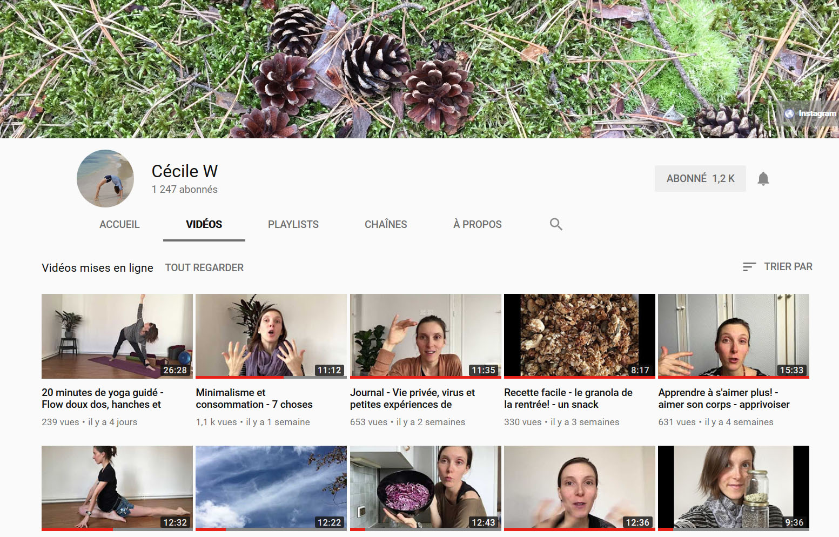
Task: Open the 12:43 red cabbage bowl thumbnail
Action: [426, 488]
